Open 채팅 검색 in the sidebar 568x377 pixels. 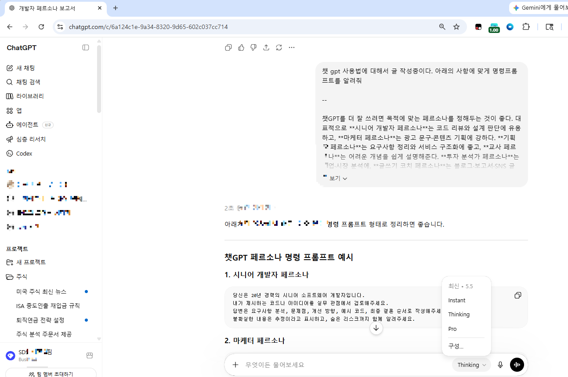[x=23, y=82]
